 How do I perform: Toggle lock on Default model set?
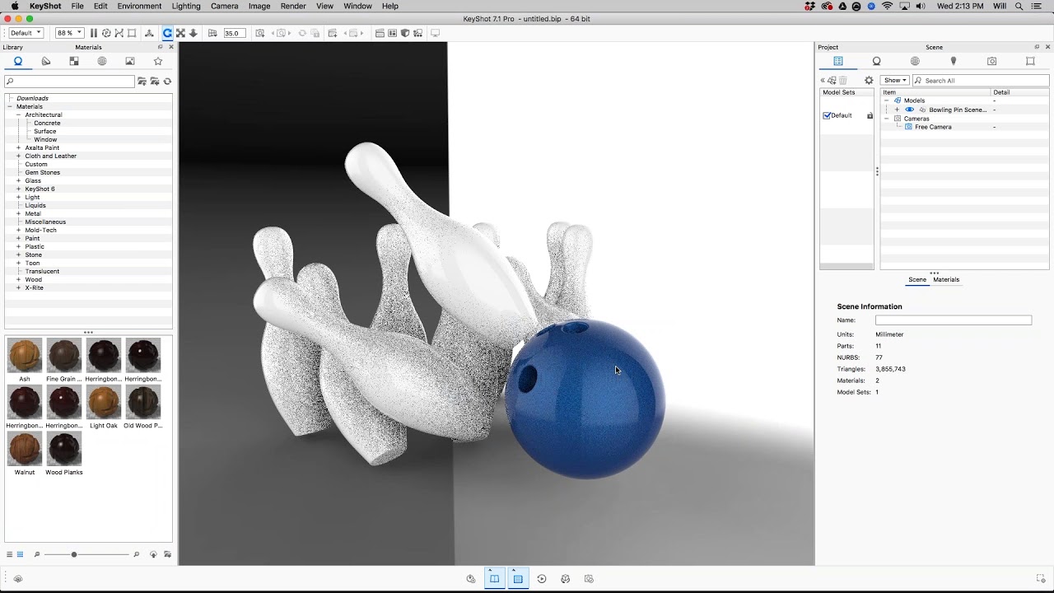point(870,115)
